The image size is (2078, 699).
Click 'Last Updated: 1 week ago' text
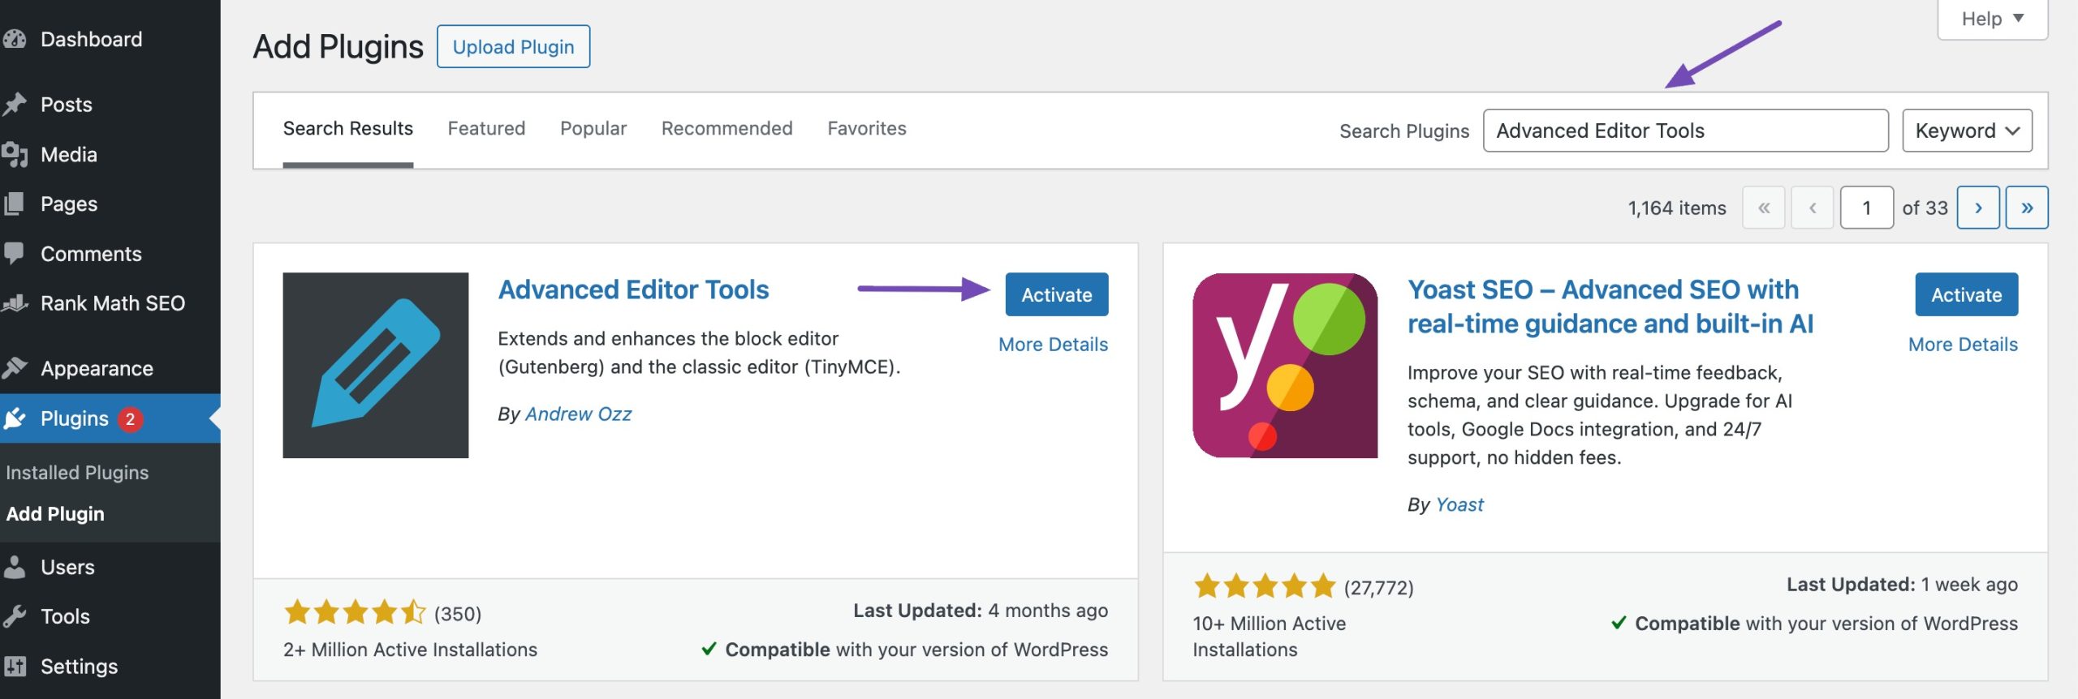[1902, 585]
